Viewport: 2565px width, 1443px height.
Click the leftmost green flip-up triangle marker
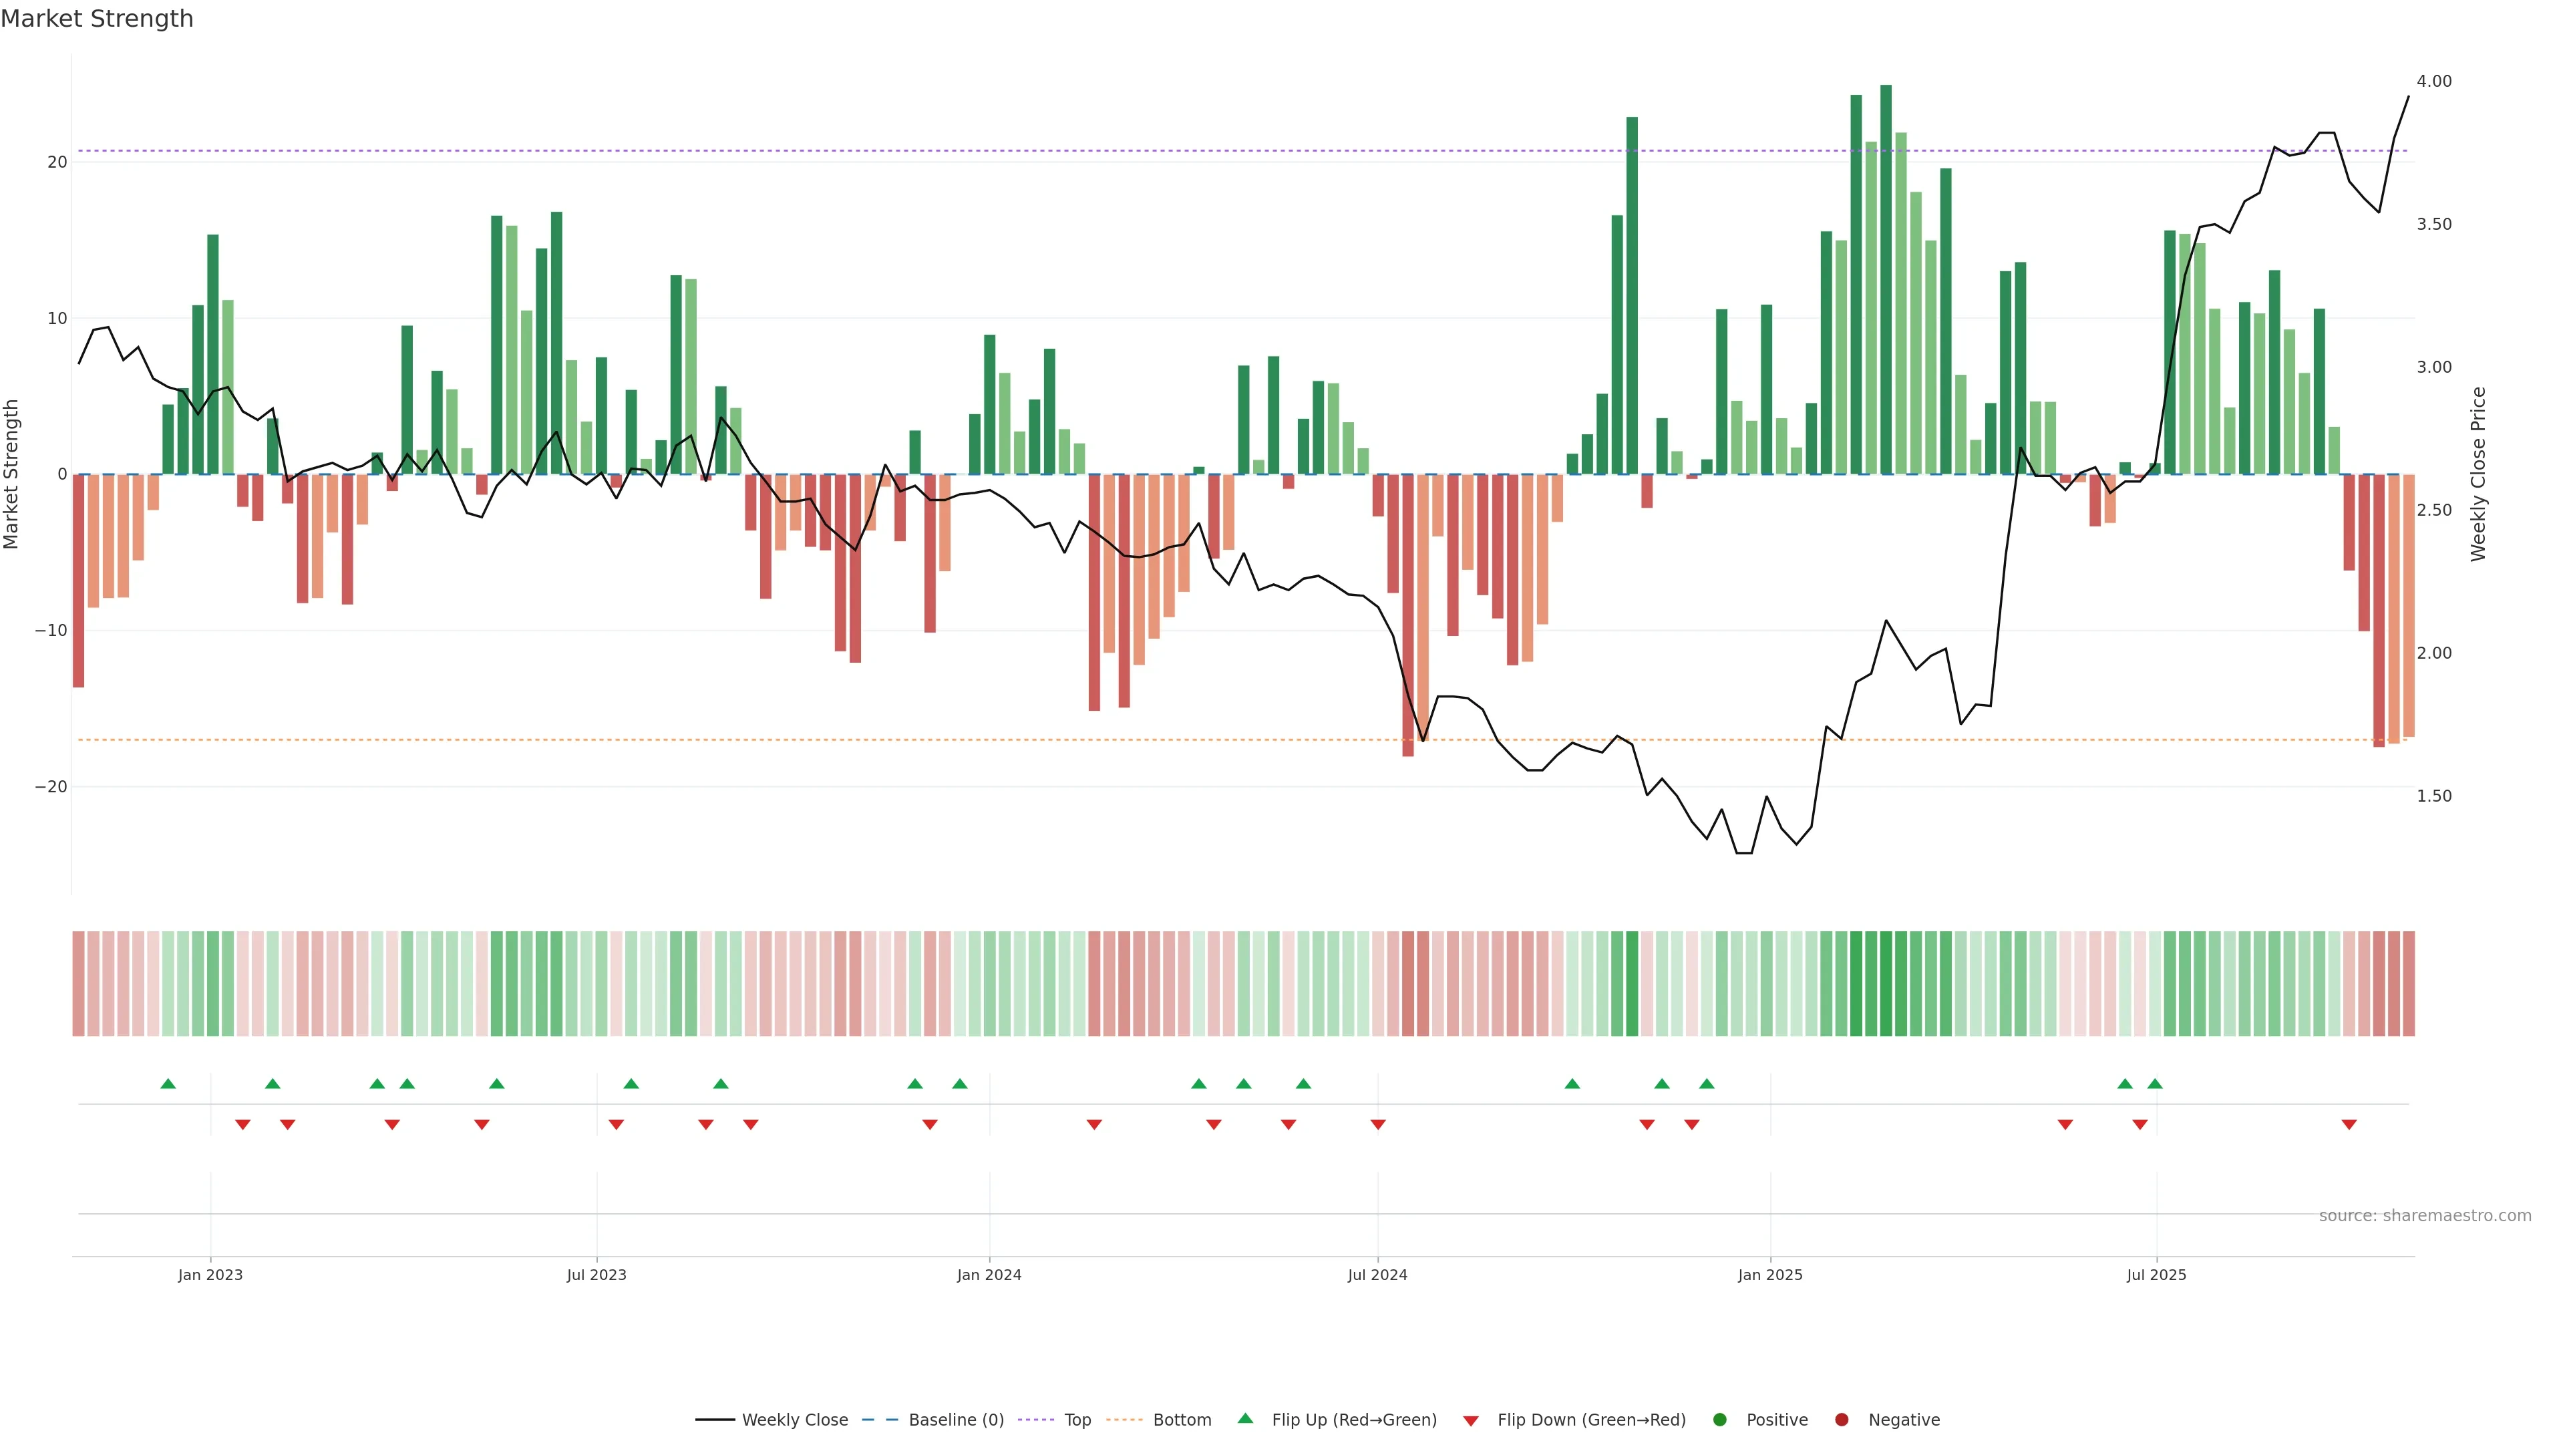coord(168,1084)
